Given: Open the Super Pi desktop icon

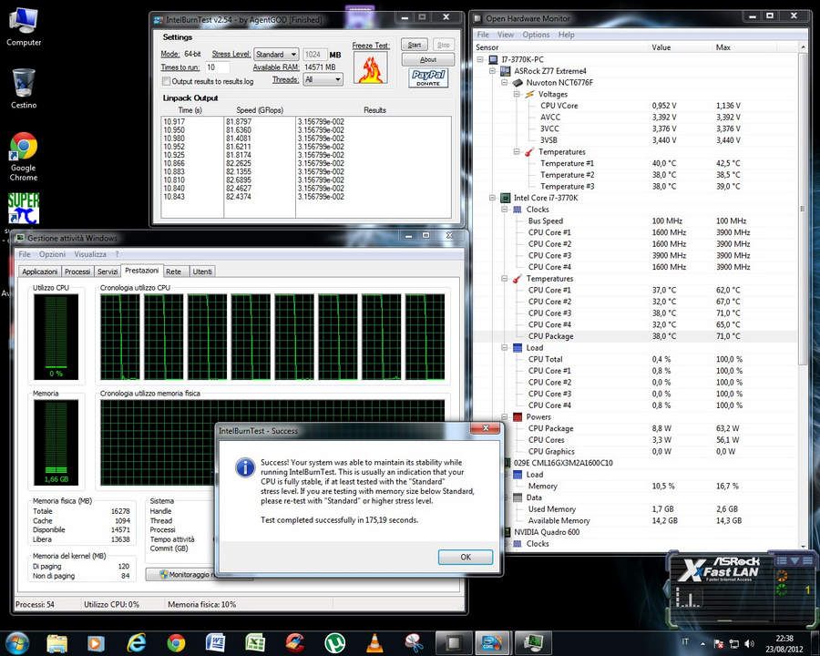Looking at the screenshot, I should (x=24, y=209).
